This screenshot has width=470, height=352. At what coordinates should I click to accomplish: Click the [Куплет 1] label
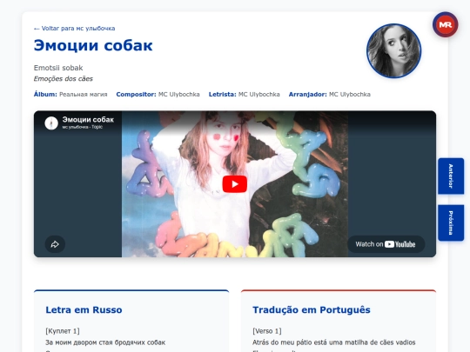pyautogui.click(x=63, y=331)
